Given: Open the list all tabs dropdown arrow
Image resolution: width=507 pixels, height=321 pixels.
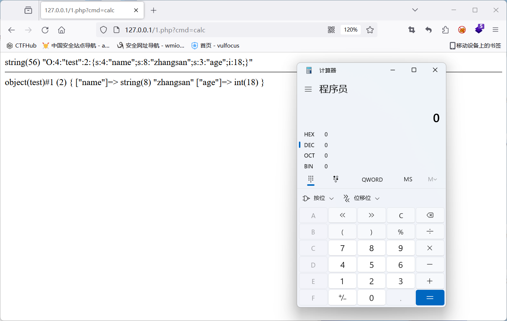Looking at the screenshot, I should (415, 10).
